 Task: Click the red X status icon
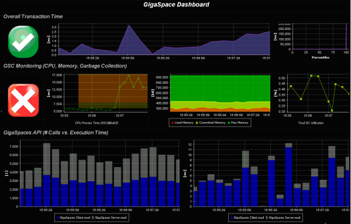pyautogui.click(x=23, y=100)
